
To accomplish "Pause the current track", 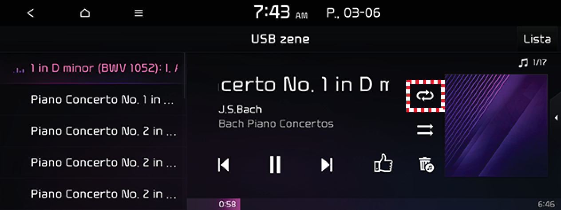I will 275,164.
